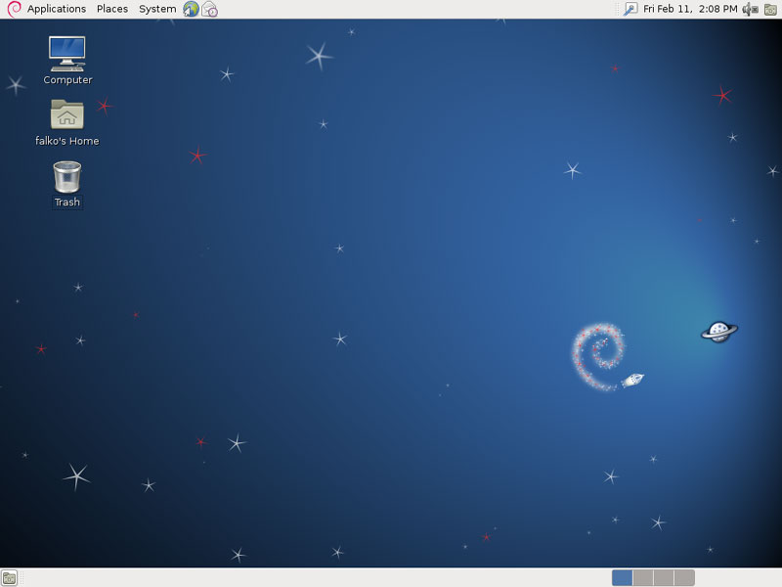Select the Trash desktop icon

click(x=67, y=177)
